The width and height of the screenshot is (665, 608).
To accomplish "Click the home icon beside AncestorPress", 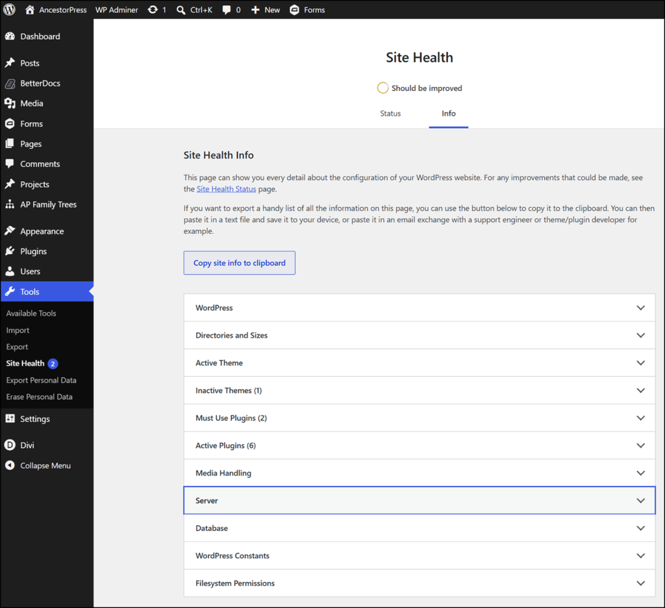I will pyautogui.click(x=30, y=9).
